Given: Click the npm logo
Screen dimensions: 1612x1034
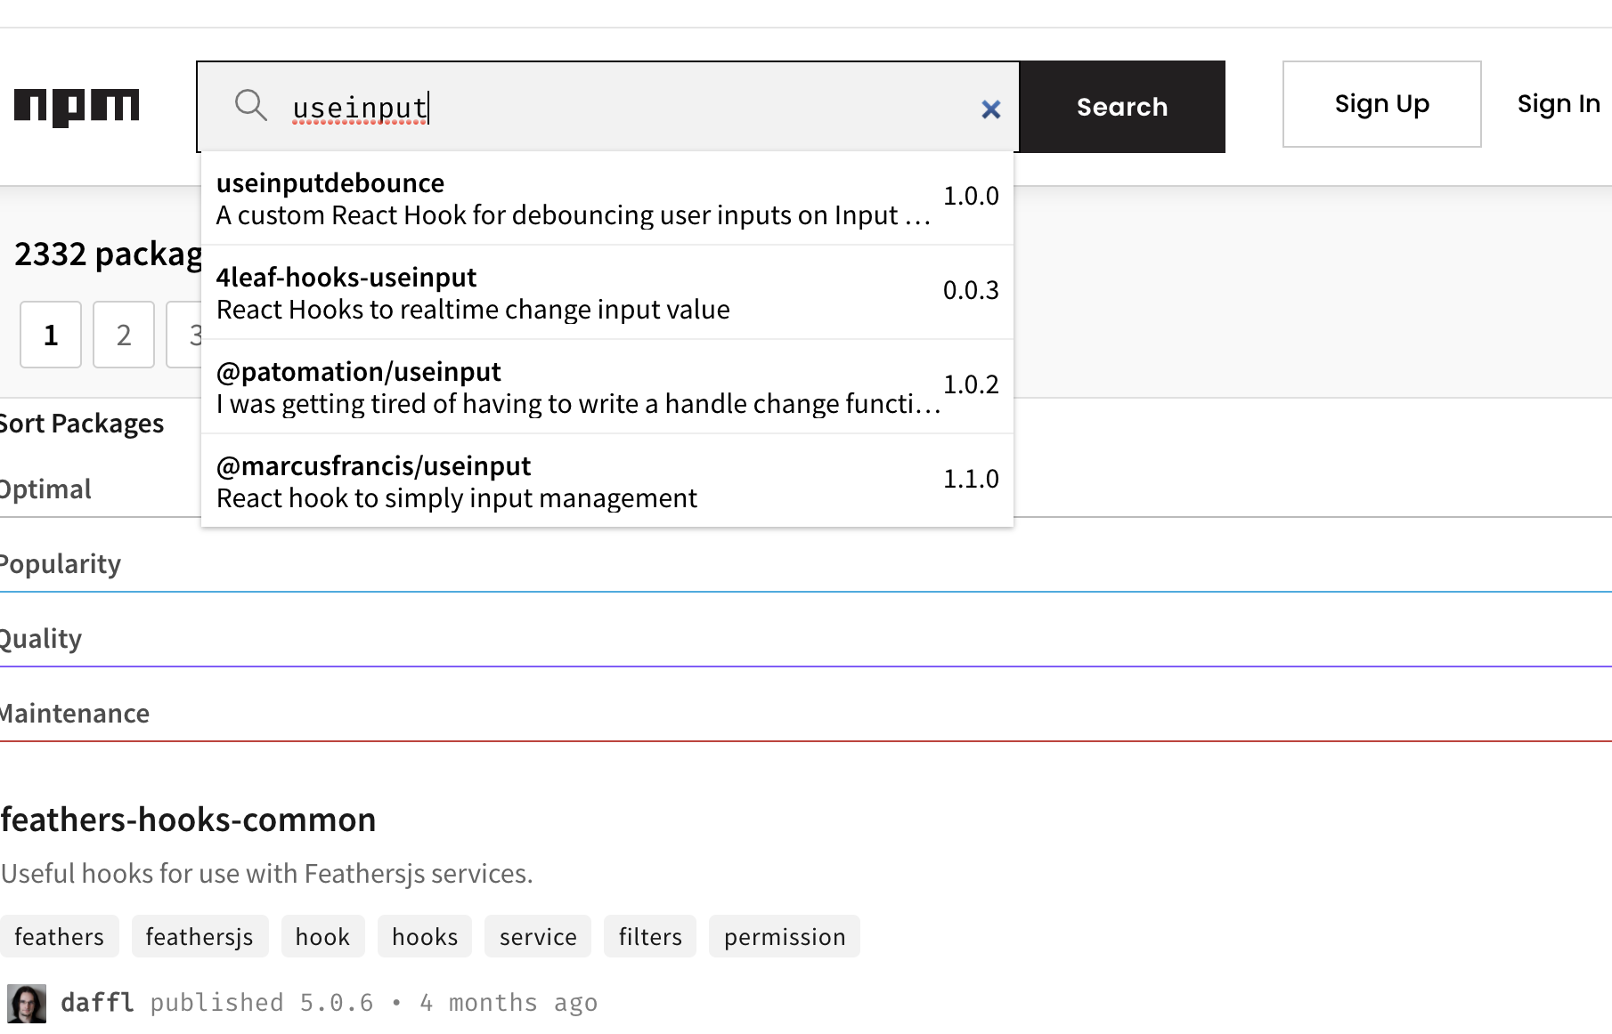Looking at the screenshot, I should (77, 108).
